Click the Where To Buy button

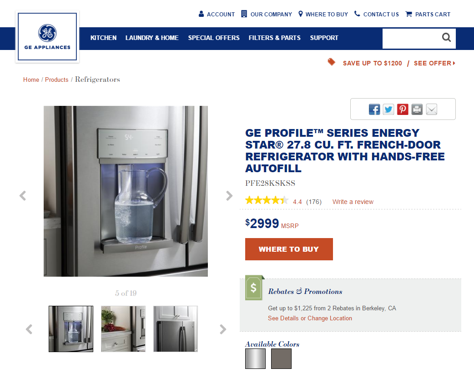289,249
